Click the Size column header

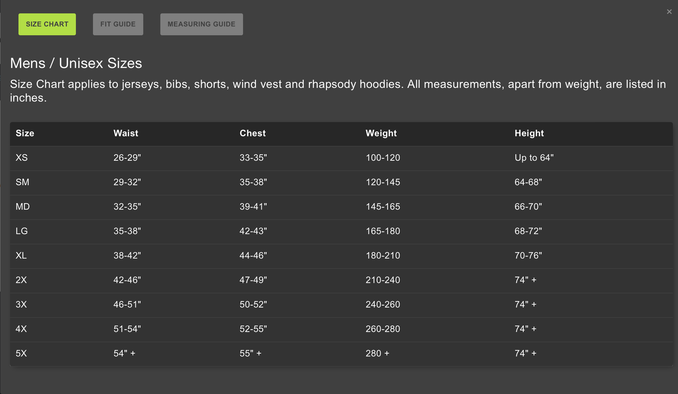[25, 133]
